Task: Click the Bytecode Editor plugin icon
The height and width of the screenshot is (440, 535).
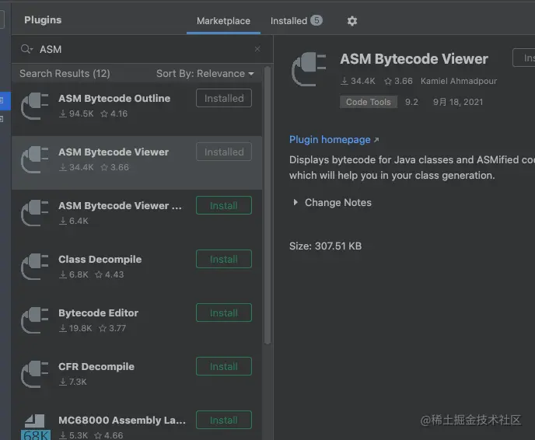Action: (x=35, y=320)
